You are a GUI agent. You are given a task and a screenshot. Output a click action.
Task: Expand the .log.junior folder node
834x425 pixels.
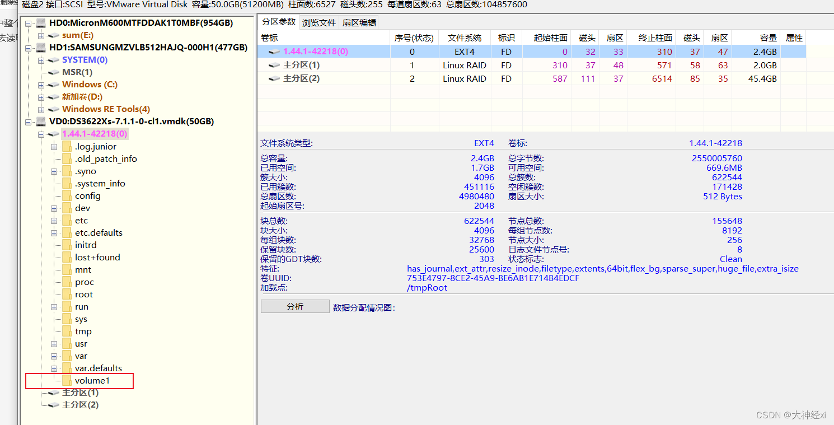click(x=54, y=147)
